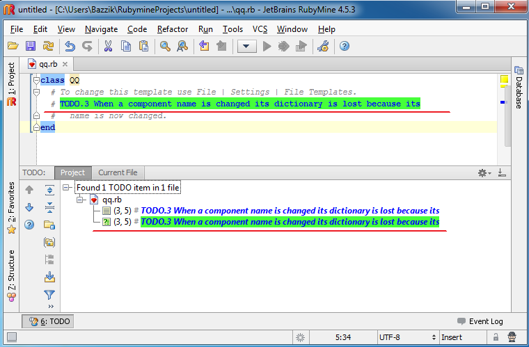The width and height of the screenshot is (529, 347).
Task: Copy selection with the Copy icon
Action: coord(126,46)
